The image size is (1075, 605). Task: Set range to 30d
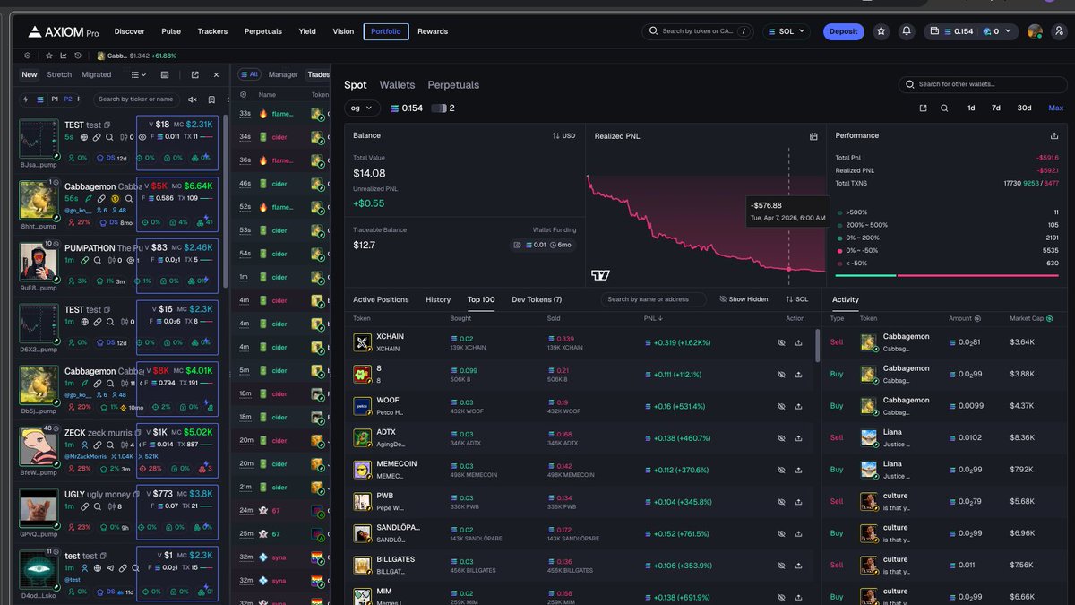pyautogui.click(x=1024, y=108)
